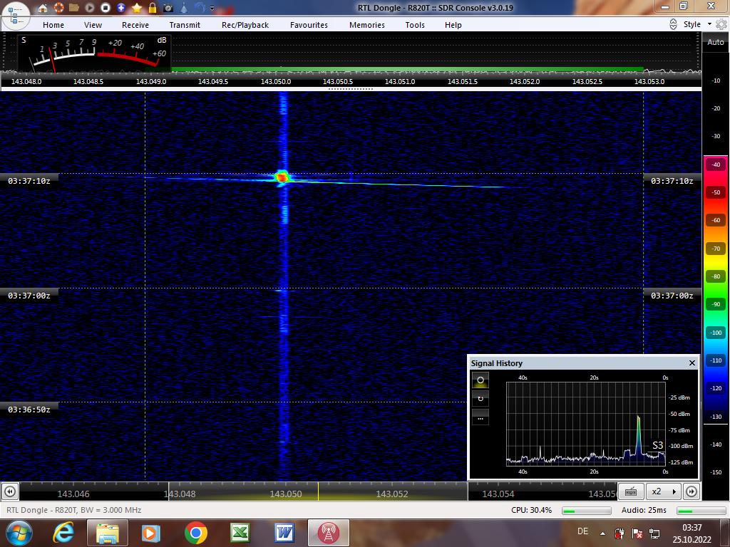Click the -40 dB colour scale marker
Viewport: 730px width, 547px height.
tap(716, 165)
